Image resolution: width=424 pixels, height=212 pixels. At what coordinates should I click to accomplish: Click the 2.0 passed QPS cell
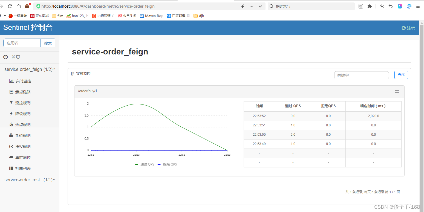point(293,135)
